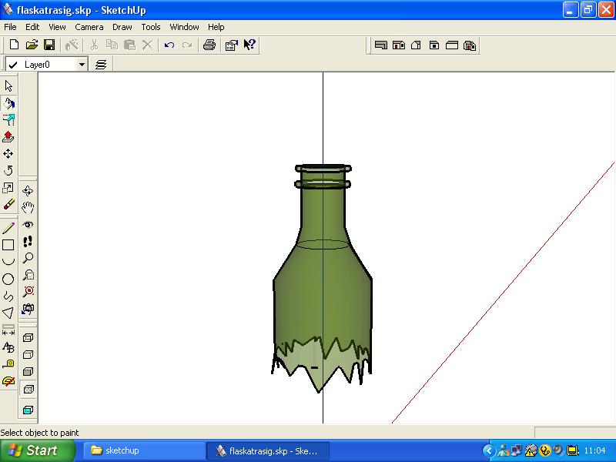Toggle the cyan X-ray cube display mode
Image resolution: width=616 pixels, height=462 pixels.
tap(28, 410)
